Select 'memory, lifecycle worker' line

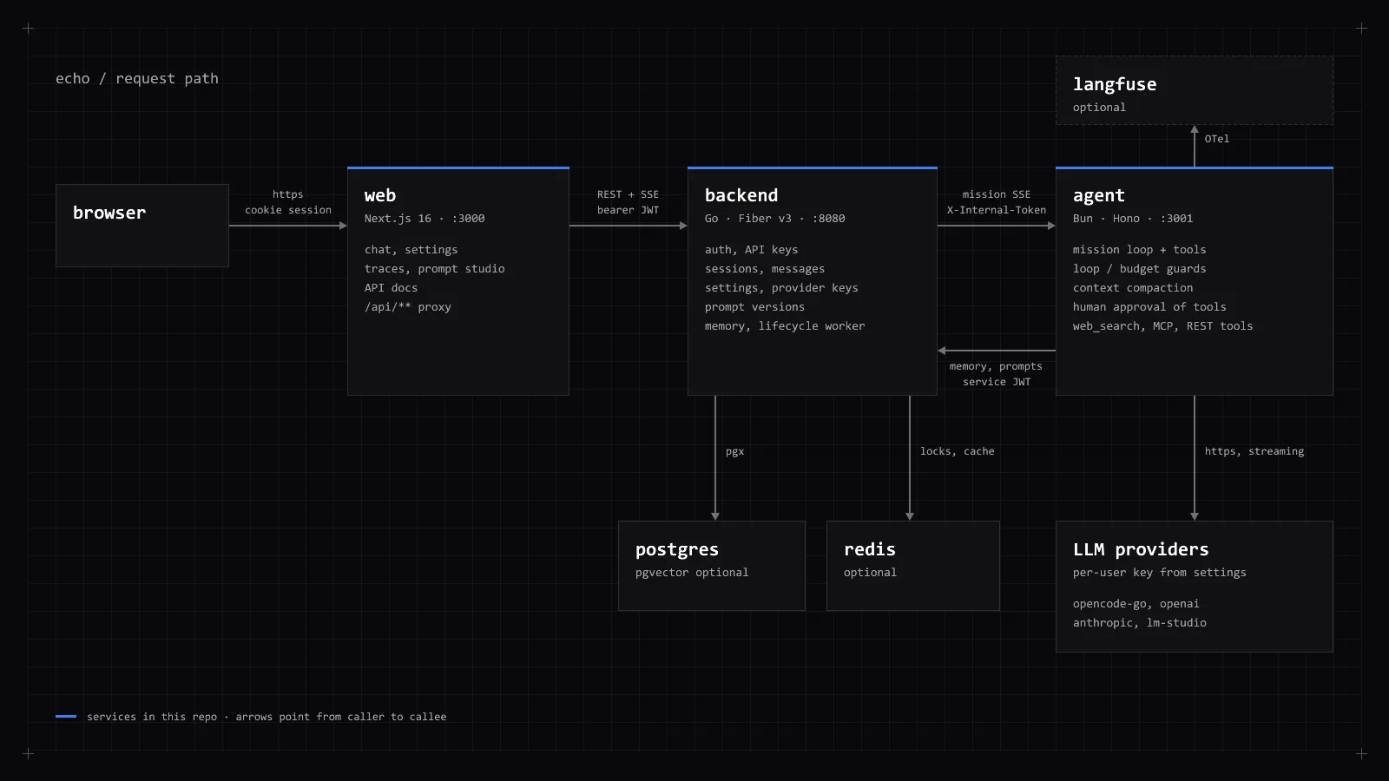point(785,326)
